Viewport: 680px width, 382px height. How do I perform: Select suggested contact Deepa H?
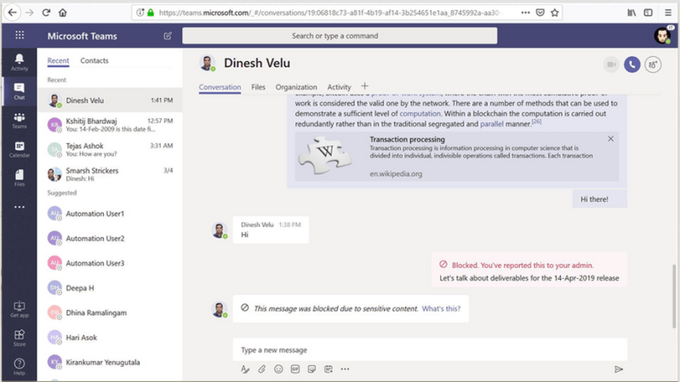110,288
